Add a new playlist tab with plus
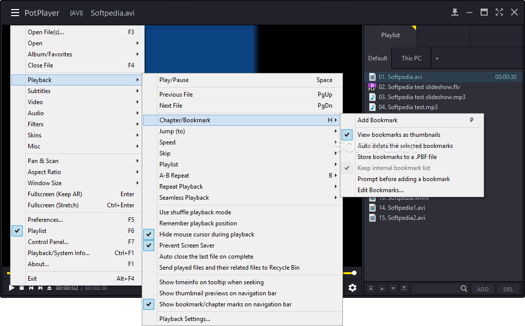The width and height of the screenshot is (525, 326). coord(437,58)
